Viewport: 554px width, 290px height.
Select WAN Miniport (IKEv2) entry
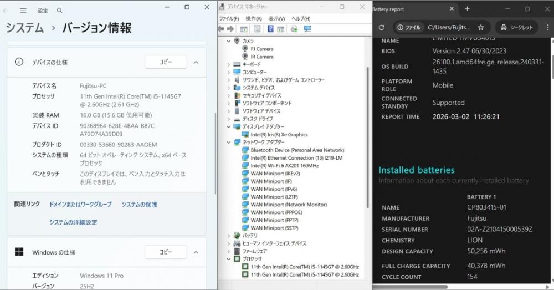point(275,174)
